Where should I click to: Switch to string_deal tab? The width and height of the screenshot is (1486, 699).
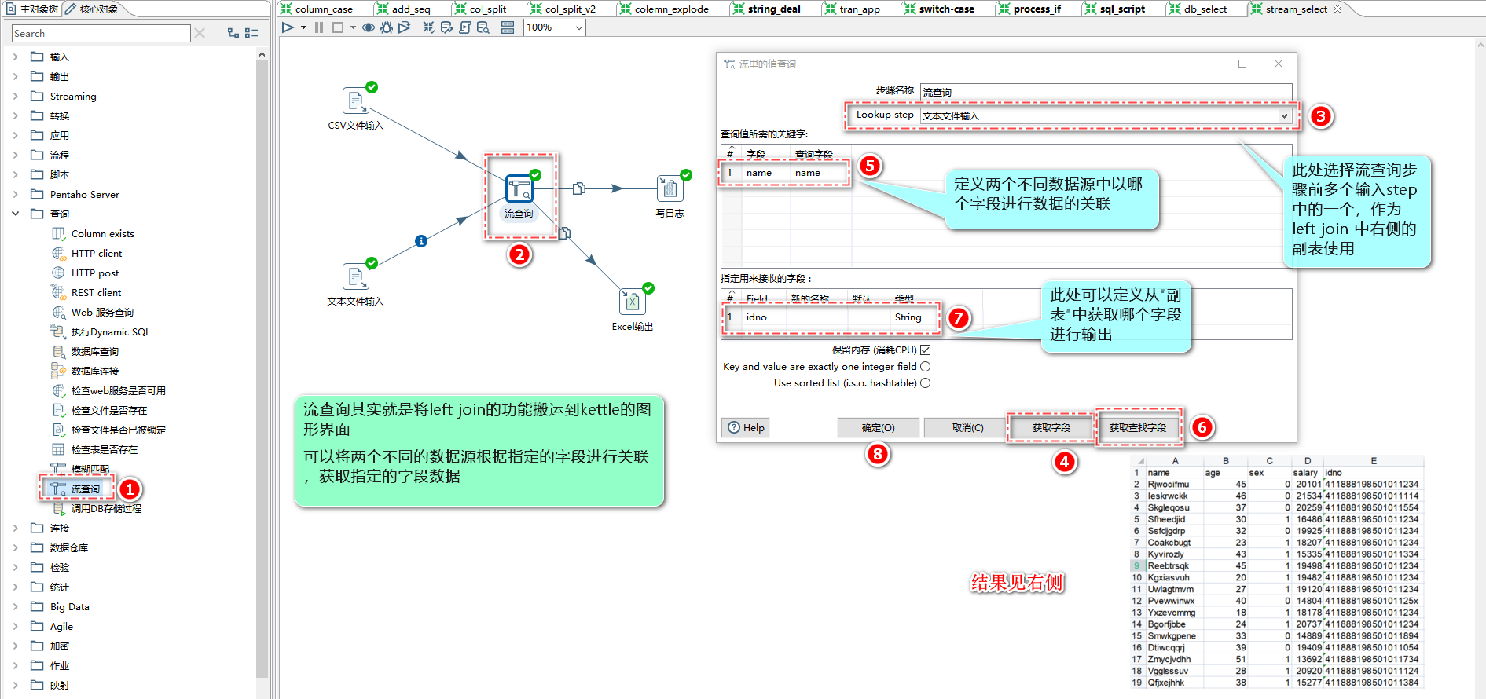(x=773, y=9)
